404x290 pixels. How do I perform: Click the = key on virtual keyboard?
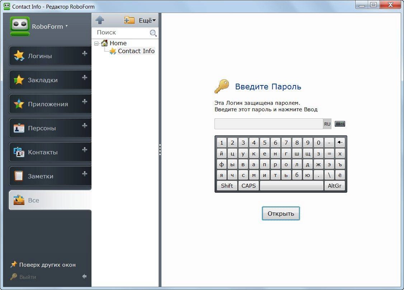(x=329, y=154)
